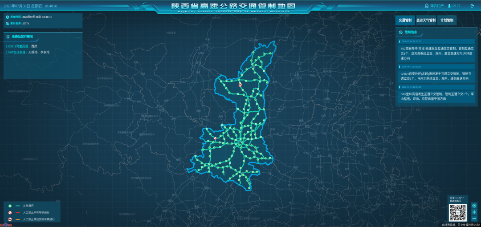Click the 2026-07-01 notice timestamp

tap(412, 41)
